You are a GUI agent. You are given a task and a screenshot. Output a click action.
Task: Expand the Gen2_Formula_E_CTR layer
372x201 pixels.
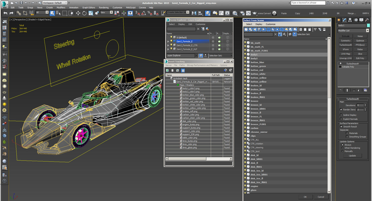coord(168,45)
